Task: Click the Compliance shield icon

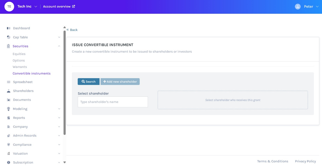Action: [x=9, y=145]
